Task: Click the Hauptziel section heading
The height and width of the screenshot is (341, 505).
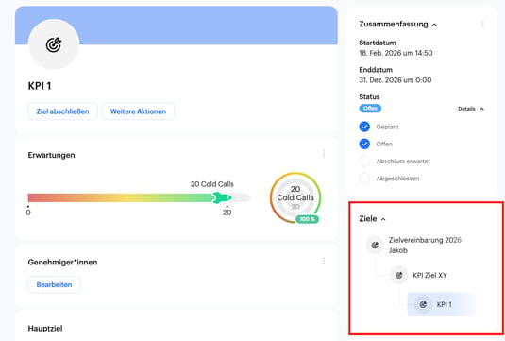Action: coord(45,329)
